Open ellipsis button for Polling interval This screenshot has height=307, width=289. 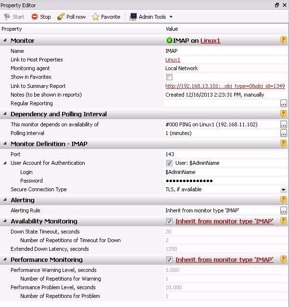pos(284,133)
